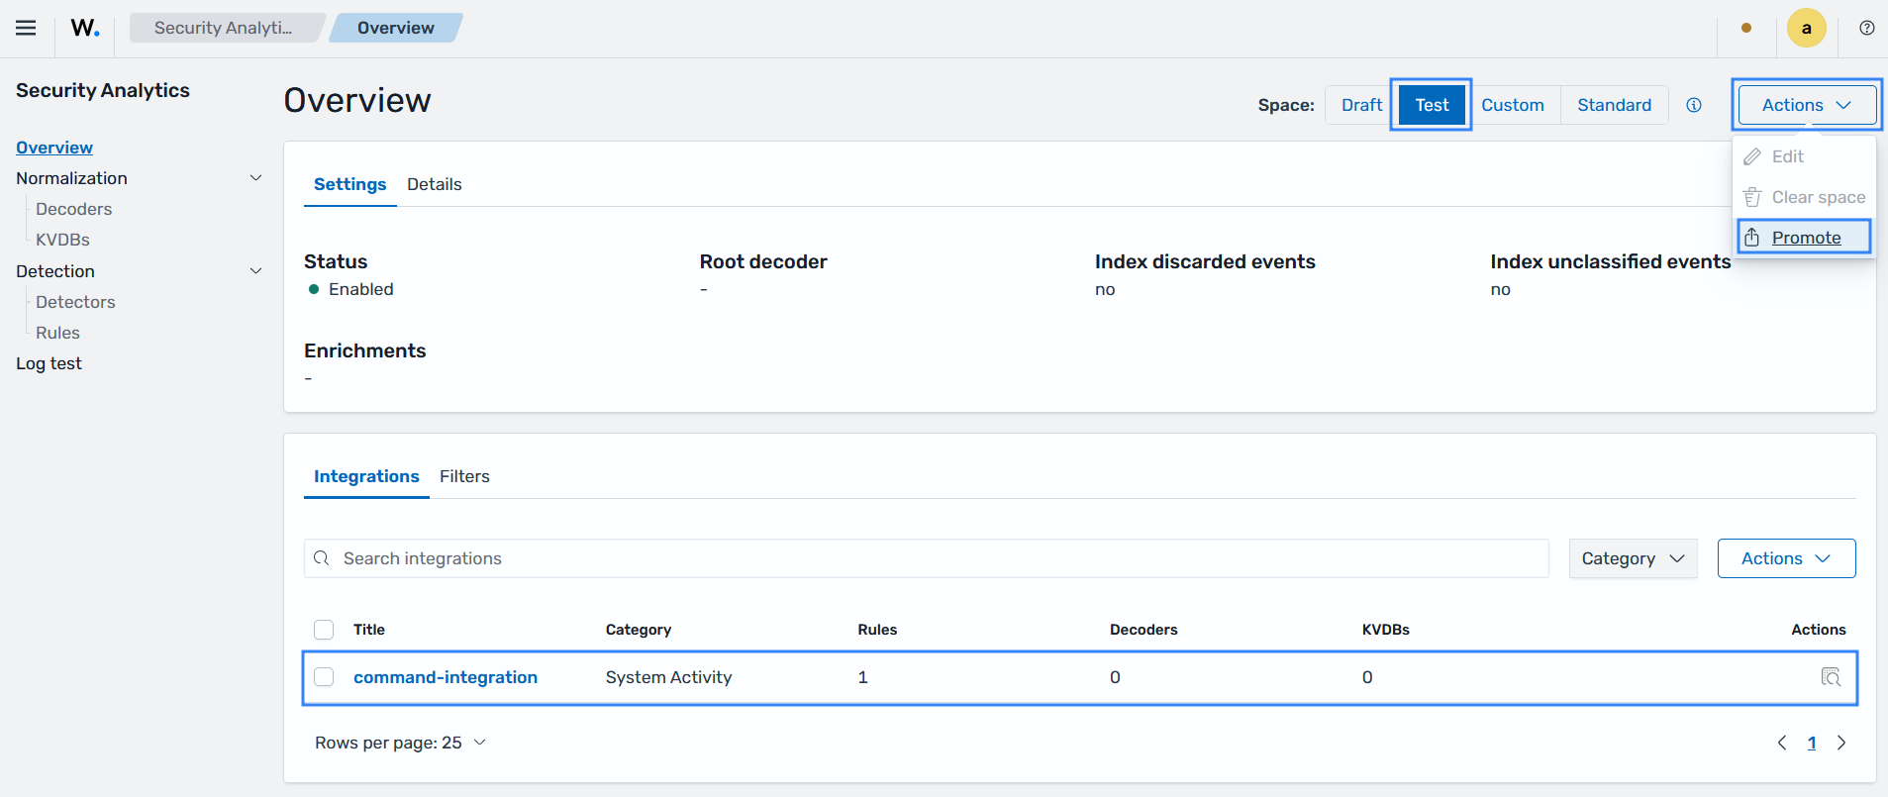Select the Custom space

coord(1513,105)
